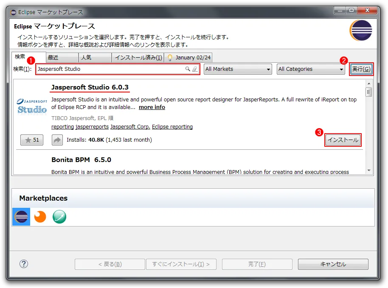Open help with the question mark icon
The width and height of the screenshot is (388, 288).
click(x=24, y=264)
